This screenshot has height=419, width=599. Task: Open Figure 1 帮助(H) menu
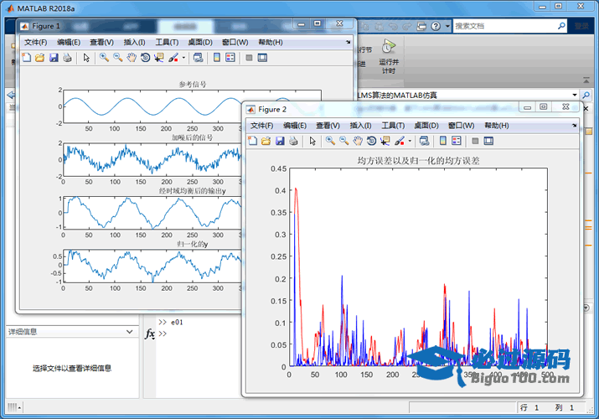click(271, 42)
